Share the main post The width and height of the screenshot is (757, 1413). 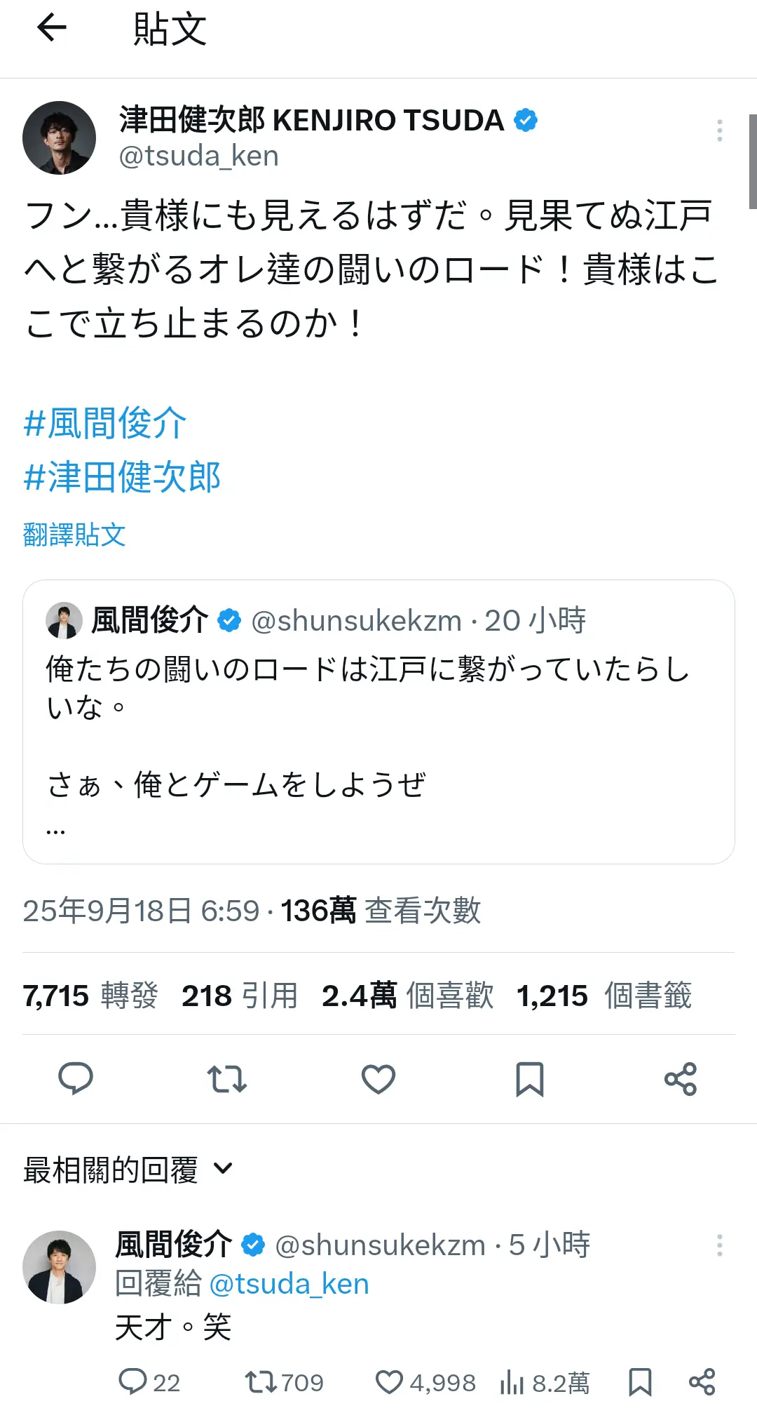tap(681, 1079)
